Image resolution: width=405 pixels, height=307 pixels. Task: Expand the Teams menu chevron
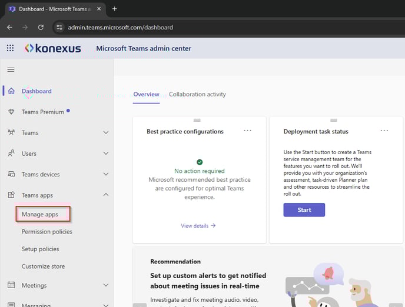point(106,132)
